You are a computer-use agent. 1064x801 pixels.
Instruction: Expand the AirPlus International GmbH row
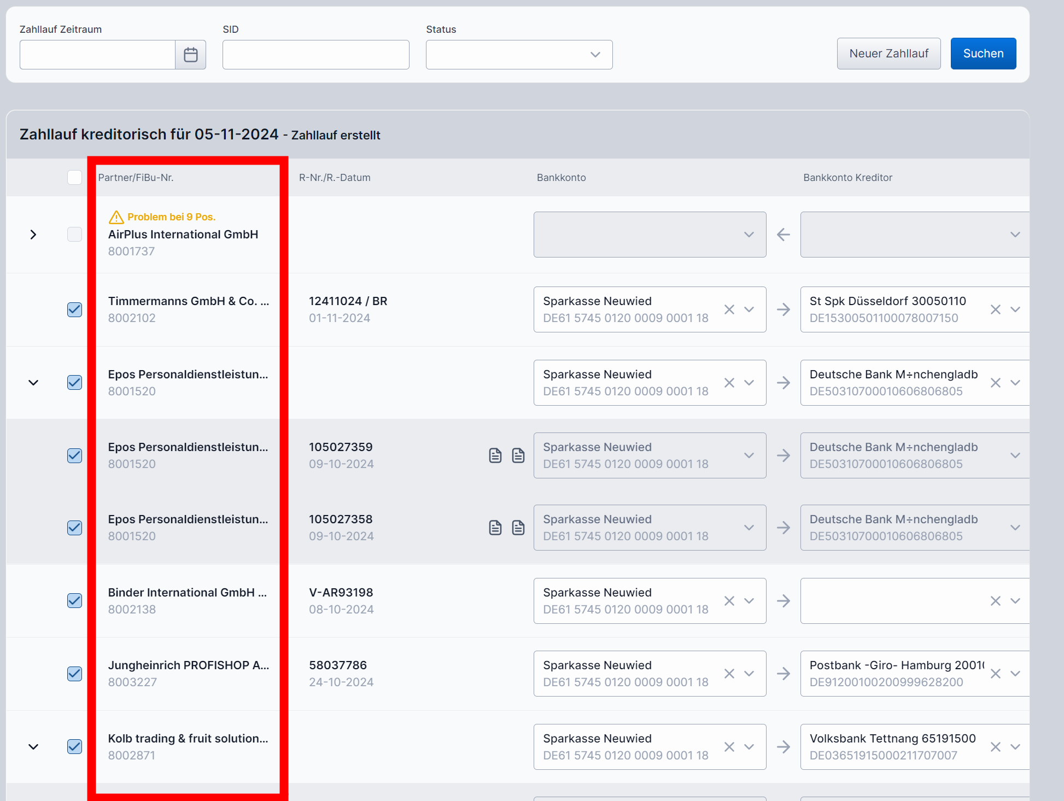(x=33, y=235)
